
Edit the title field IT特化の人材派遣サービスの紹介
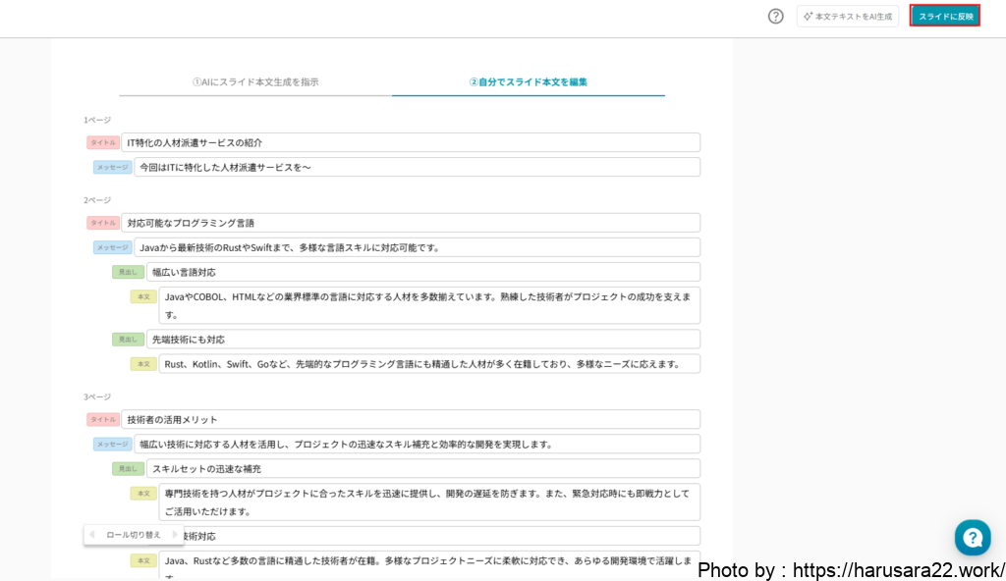pos(410,142)
